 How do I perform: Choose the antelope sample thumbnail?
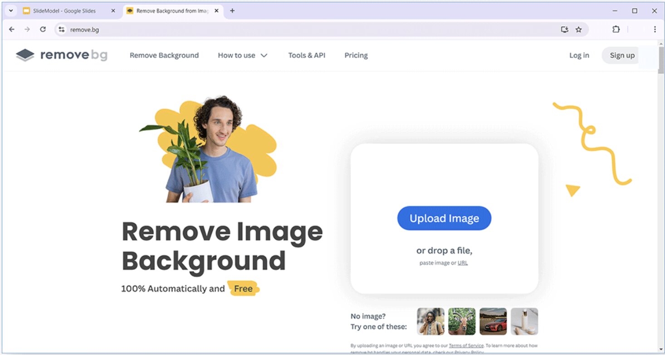pyautogui.click(x=462, y=321)
